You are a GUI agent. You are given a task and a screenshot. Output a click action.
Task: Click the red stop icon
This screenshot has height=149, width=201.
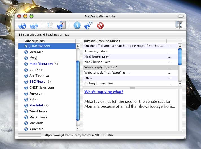click(x=100, y=26)
